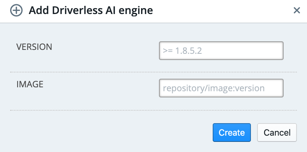Click the Add Driverless AI engine title

91,11
